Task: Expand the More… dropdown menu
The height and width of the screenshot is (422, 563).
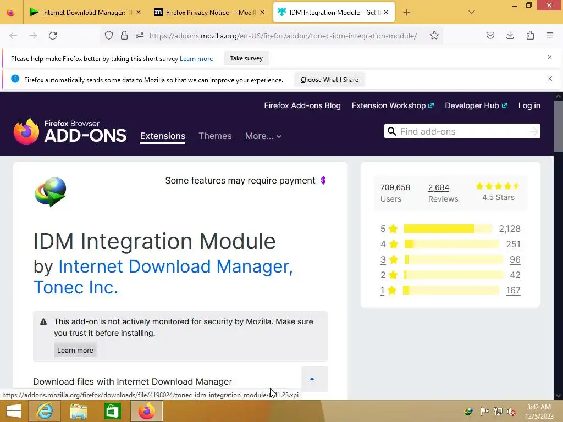Action: tap(263, 136)
